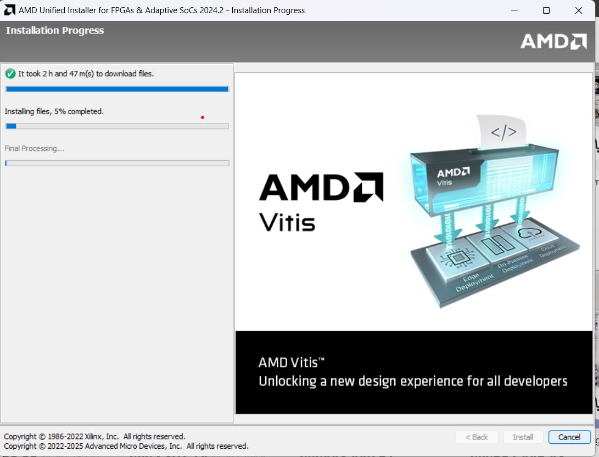
Task: Click the AMD logo in the header
Action: pos(553,41)
